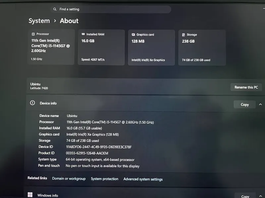Collapse the Device info section chevron
The image size is (265, 198).
260,104
